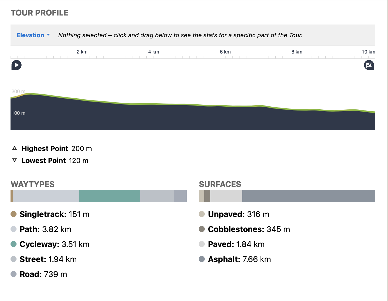This screenshot has height=301, width=388.
Task: Click the Paved segment in Surfaces bar
Action: pyautogui.click(x=226, y=196)
